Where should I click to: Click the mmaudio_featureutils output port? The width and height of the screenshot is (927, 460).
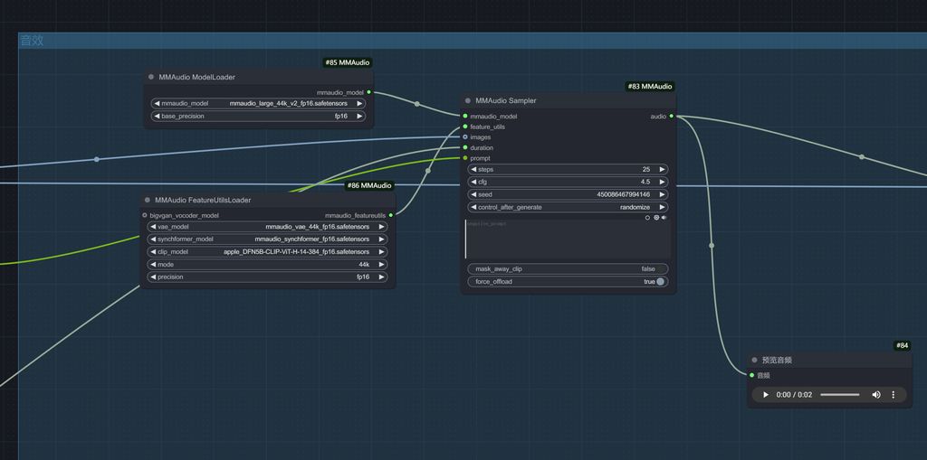[390, 216]
